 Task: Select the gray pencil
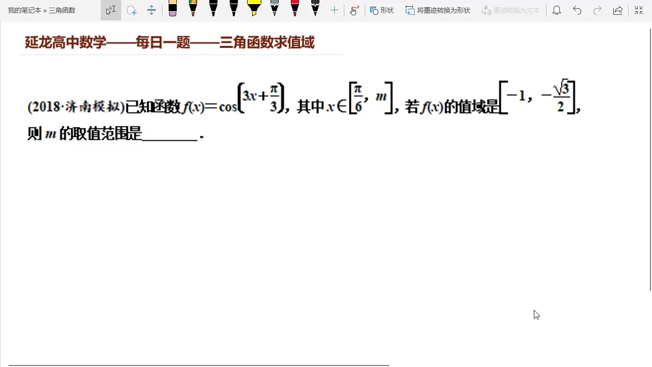[275, 9]
